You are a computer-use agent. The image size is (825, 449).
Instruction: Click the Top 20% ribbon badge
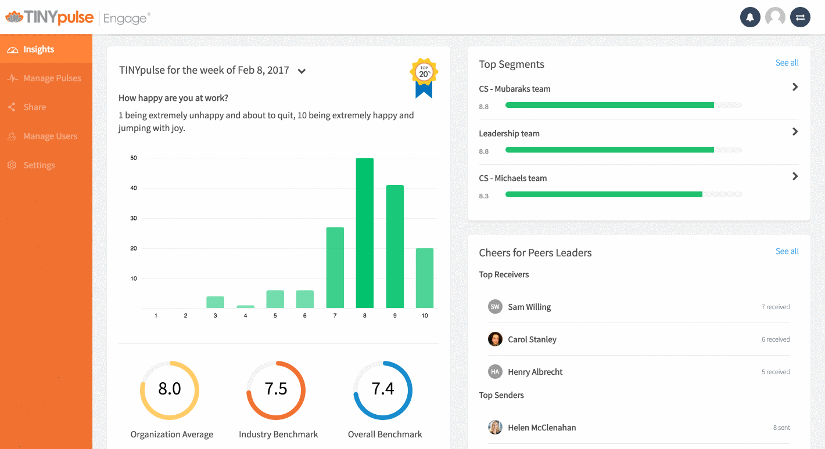click(x=424, y=78)
